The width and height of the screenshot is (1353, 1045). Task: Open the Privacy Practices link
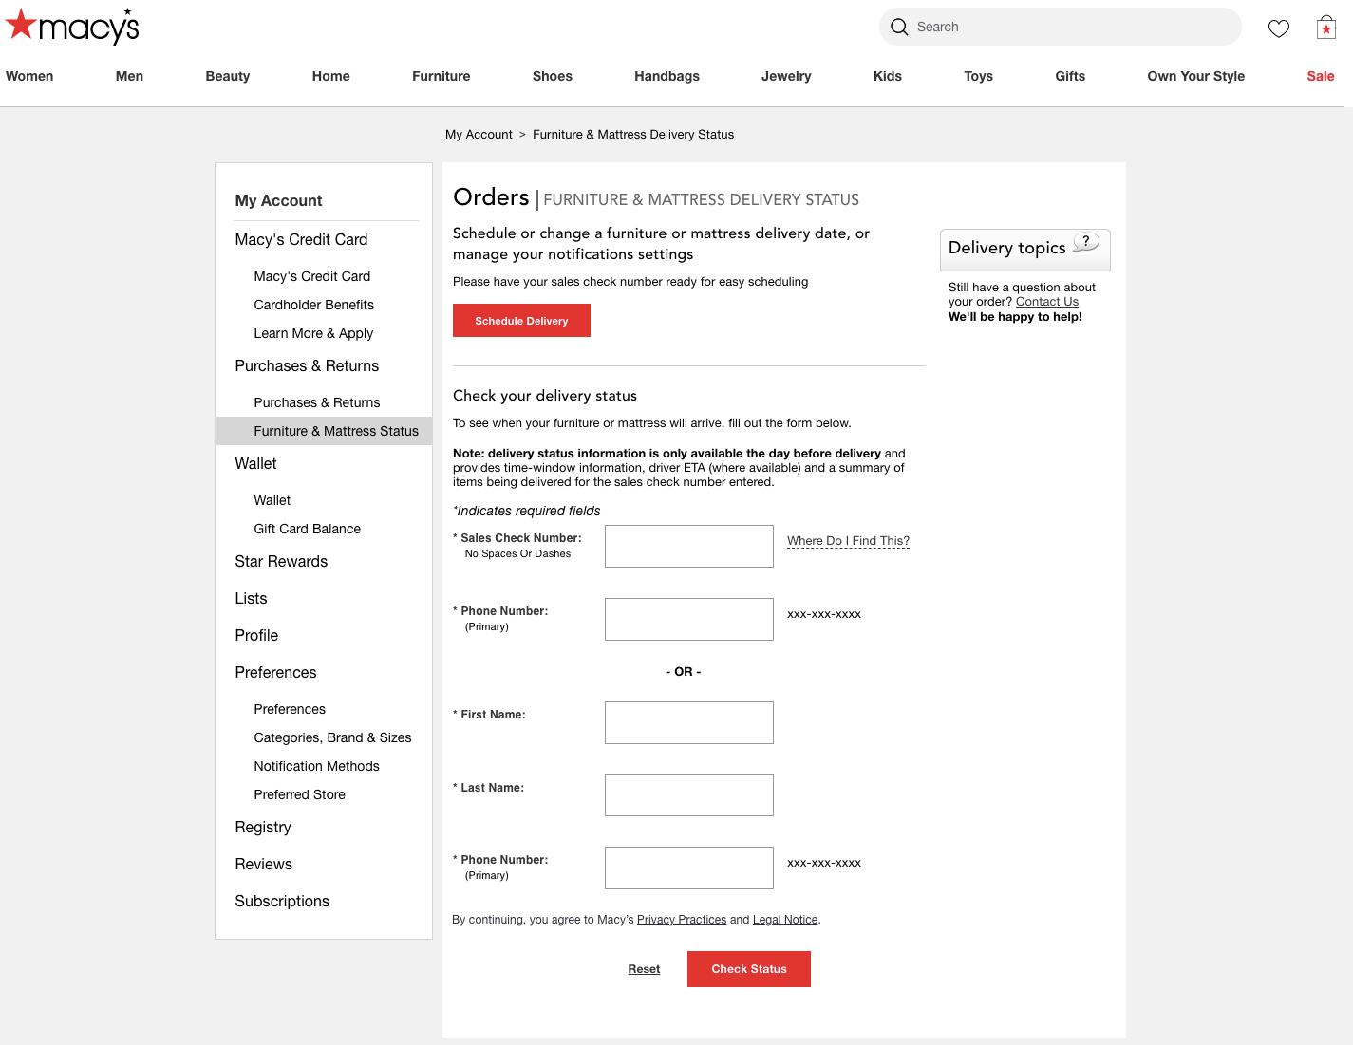pos(681,920)
